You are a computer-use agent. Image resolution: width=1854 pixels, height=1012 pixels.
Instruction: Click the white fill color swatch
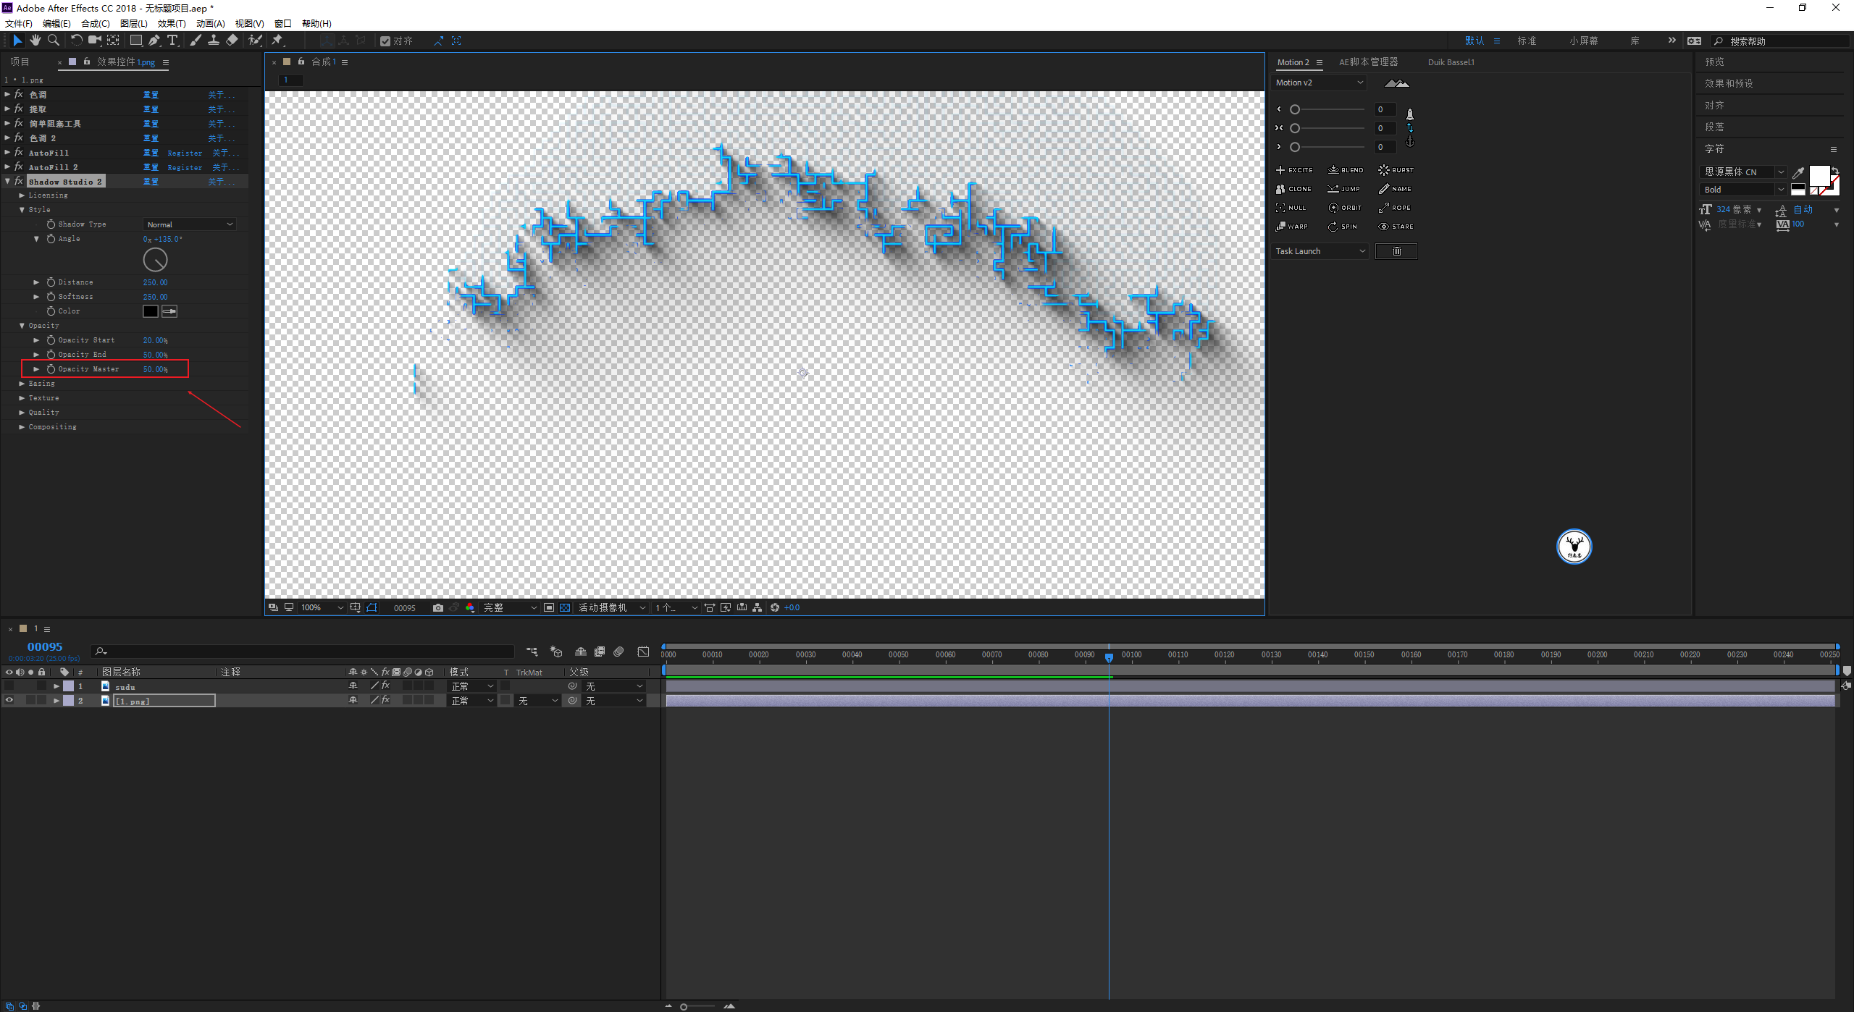point(1820,175)
